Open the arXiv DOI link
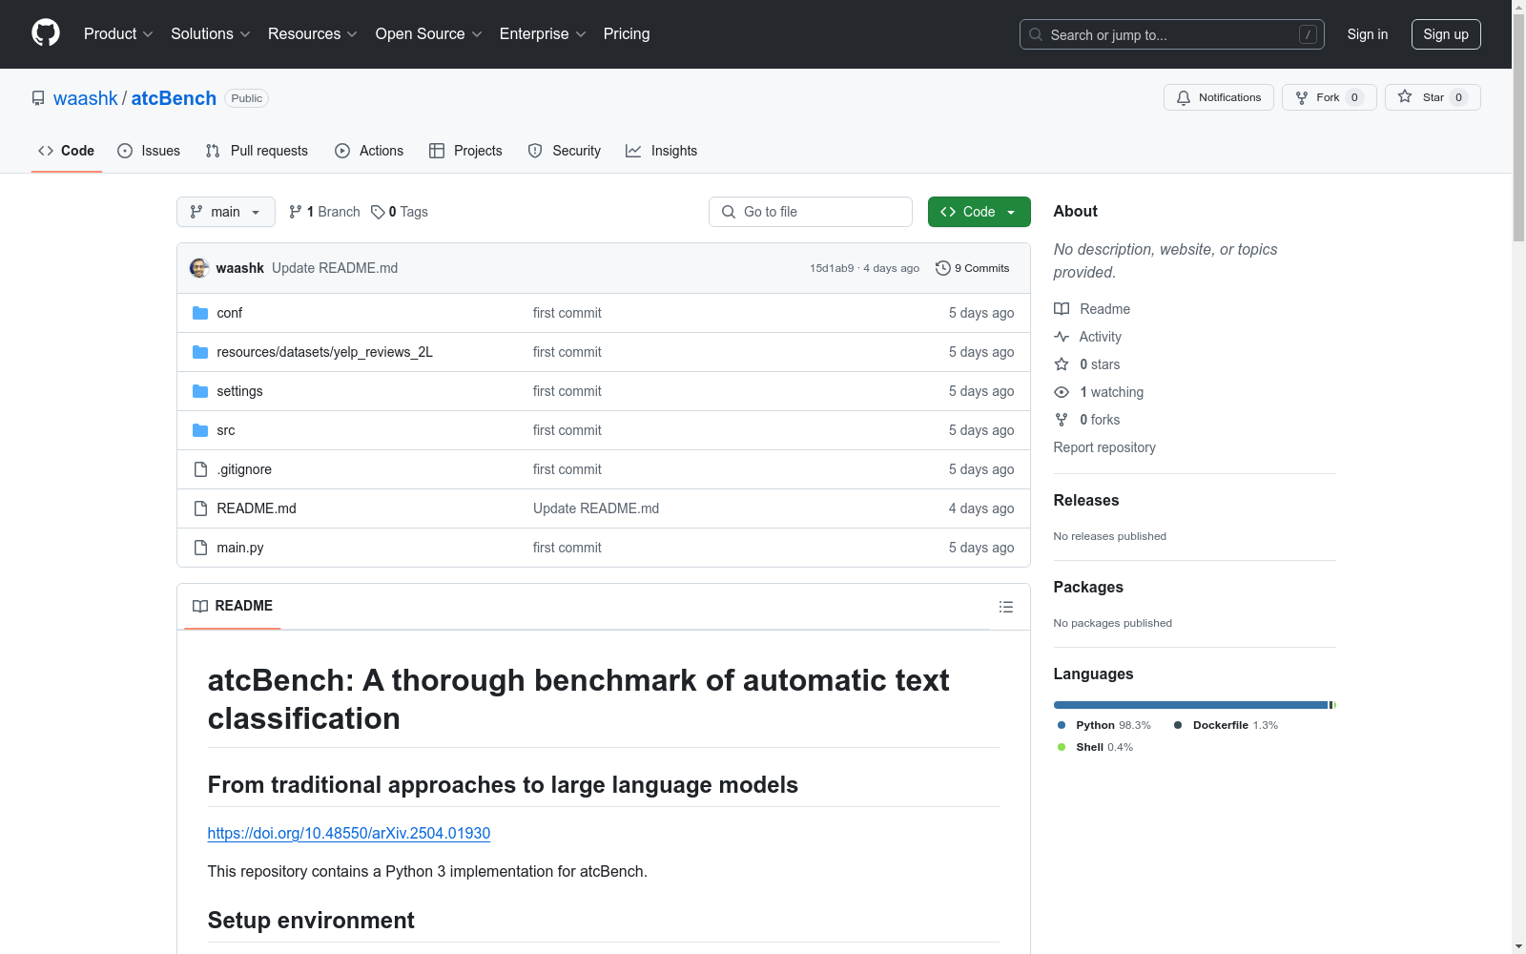 (349, 833)
